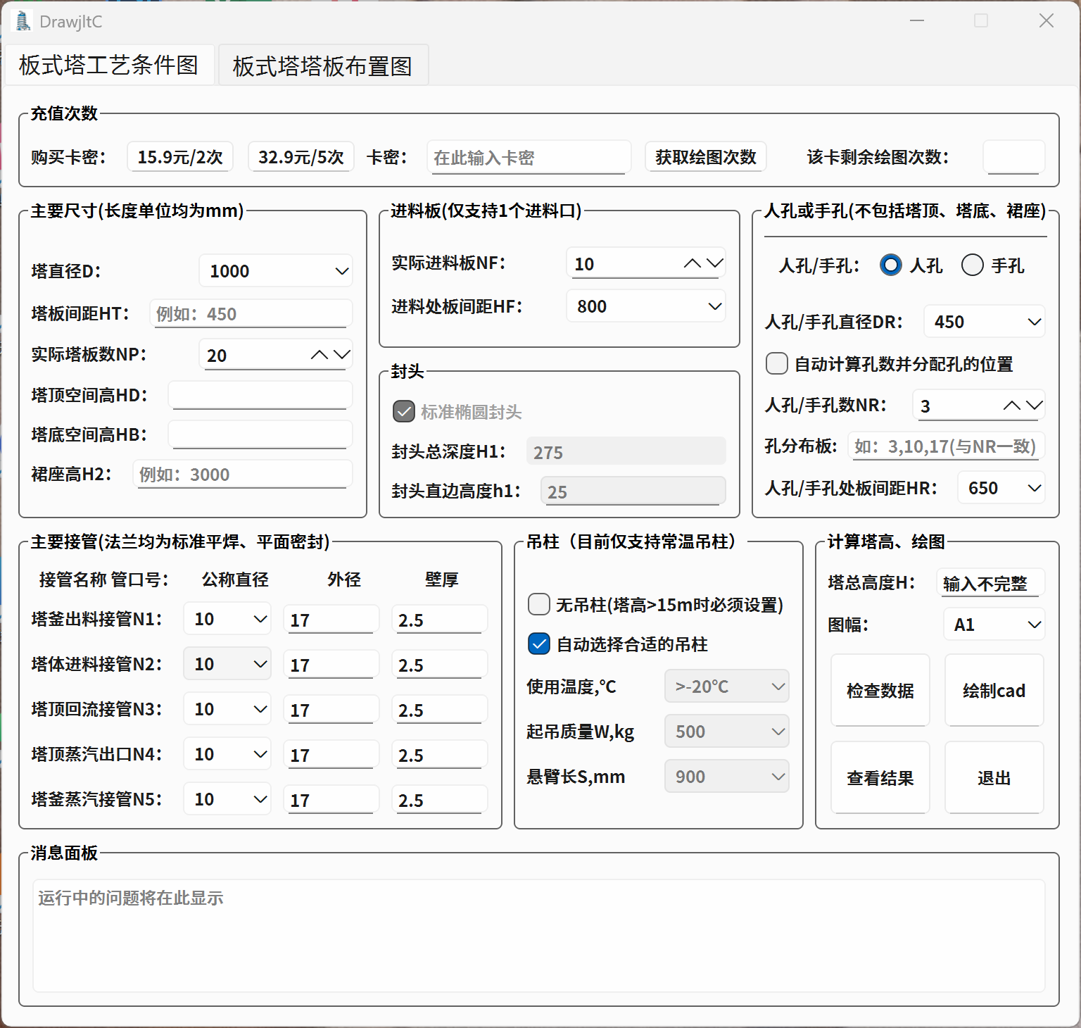
Task: Focus the 卡密 input field
Action: (x=529, y=157)
